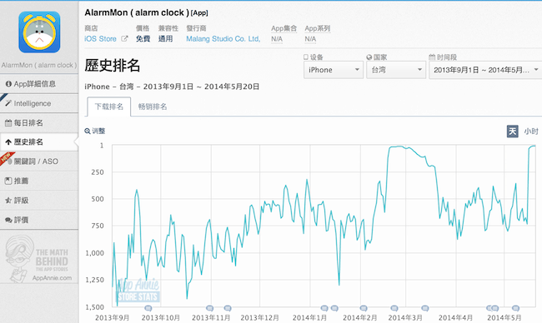Viewport: 542px width, 323px height.
Task: Switch chart granularity to 天 (day)
Action: click(513, 132)
